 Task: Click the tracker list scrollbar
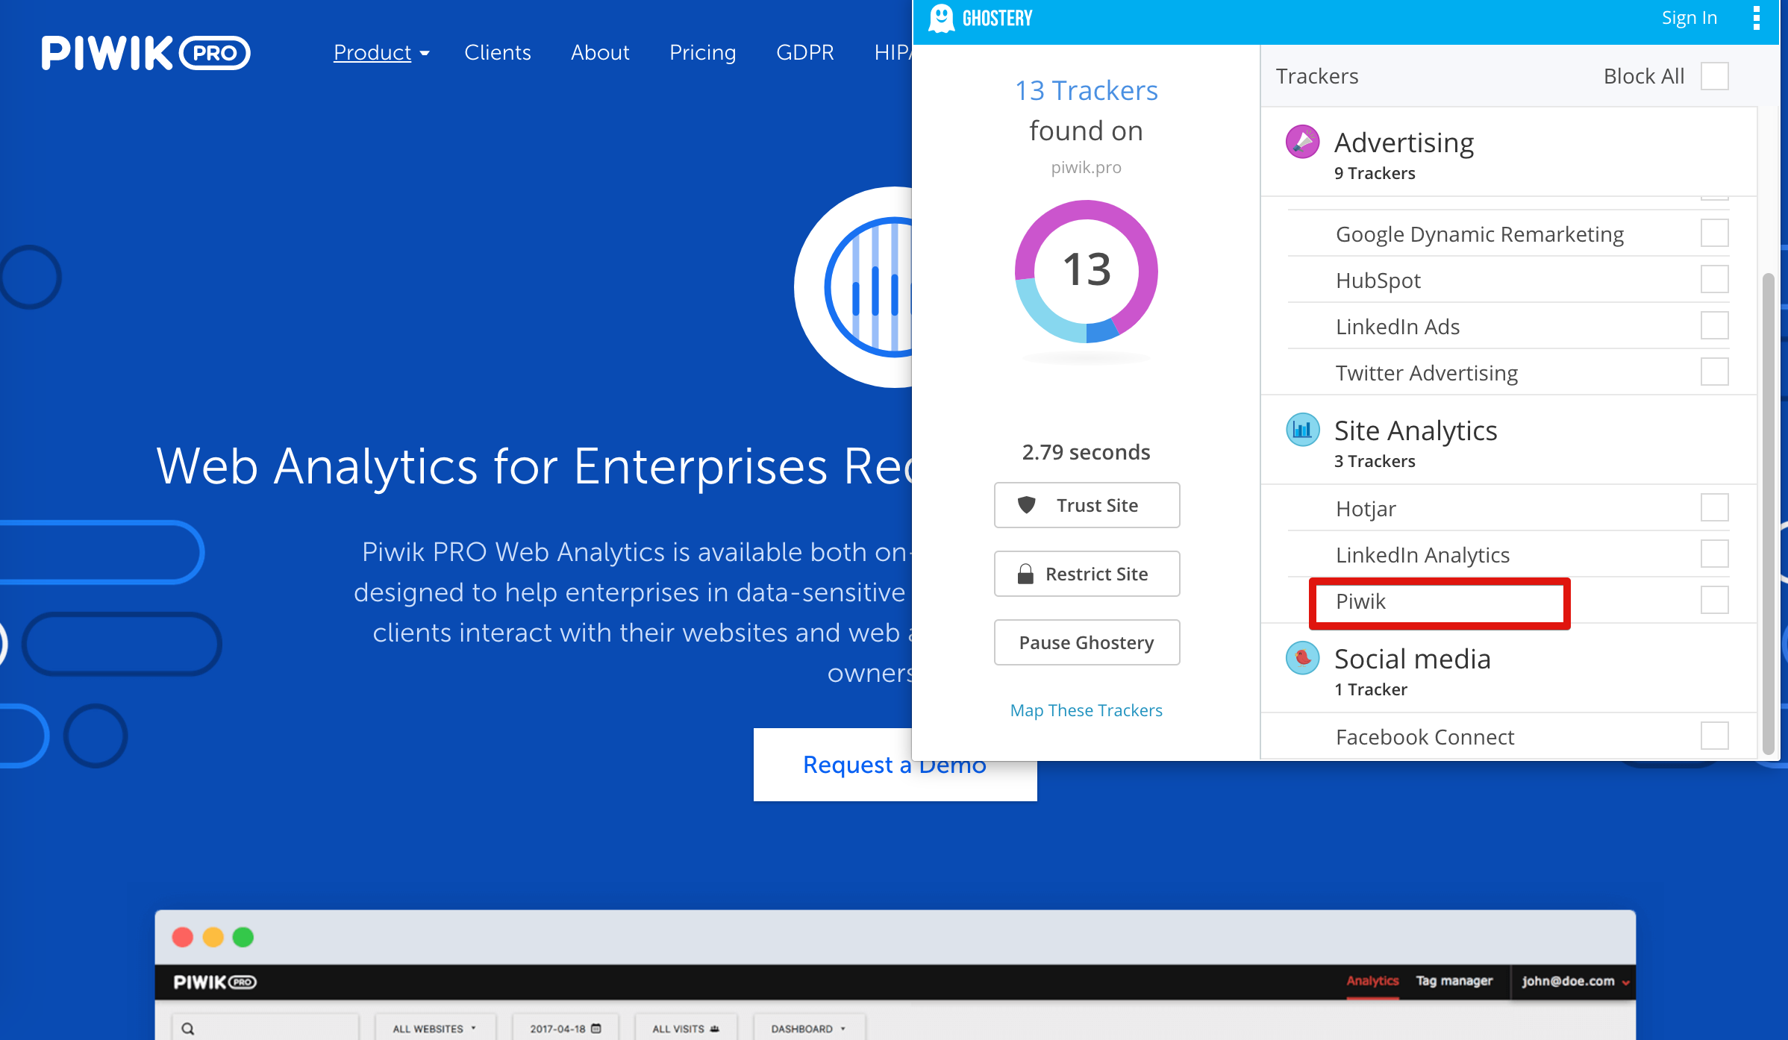pos(1768,513)
